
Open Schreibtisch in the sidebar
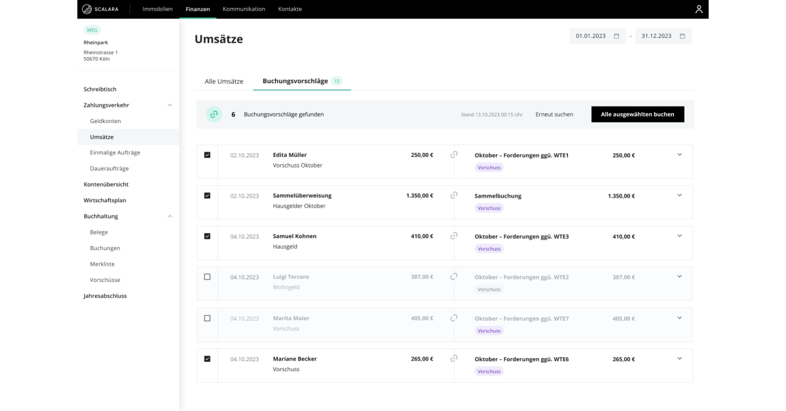(100, 89)
